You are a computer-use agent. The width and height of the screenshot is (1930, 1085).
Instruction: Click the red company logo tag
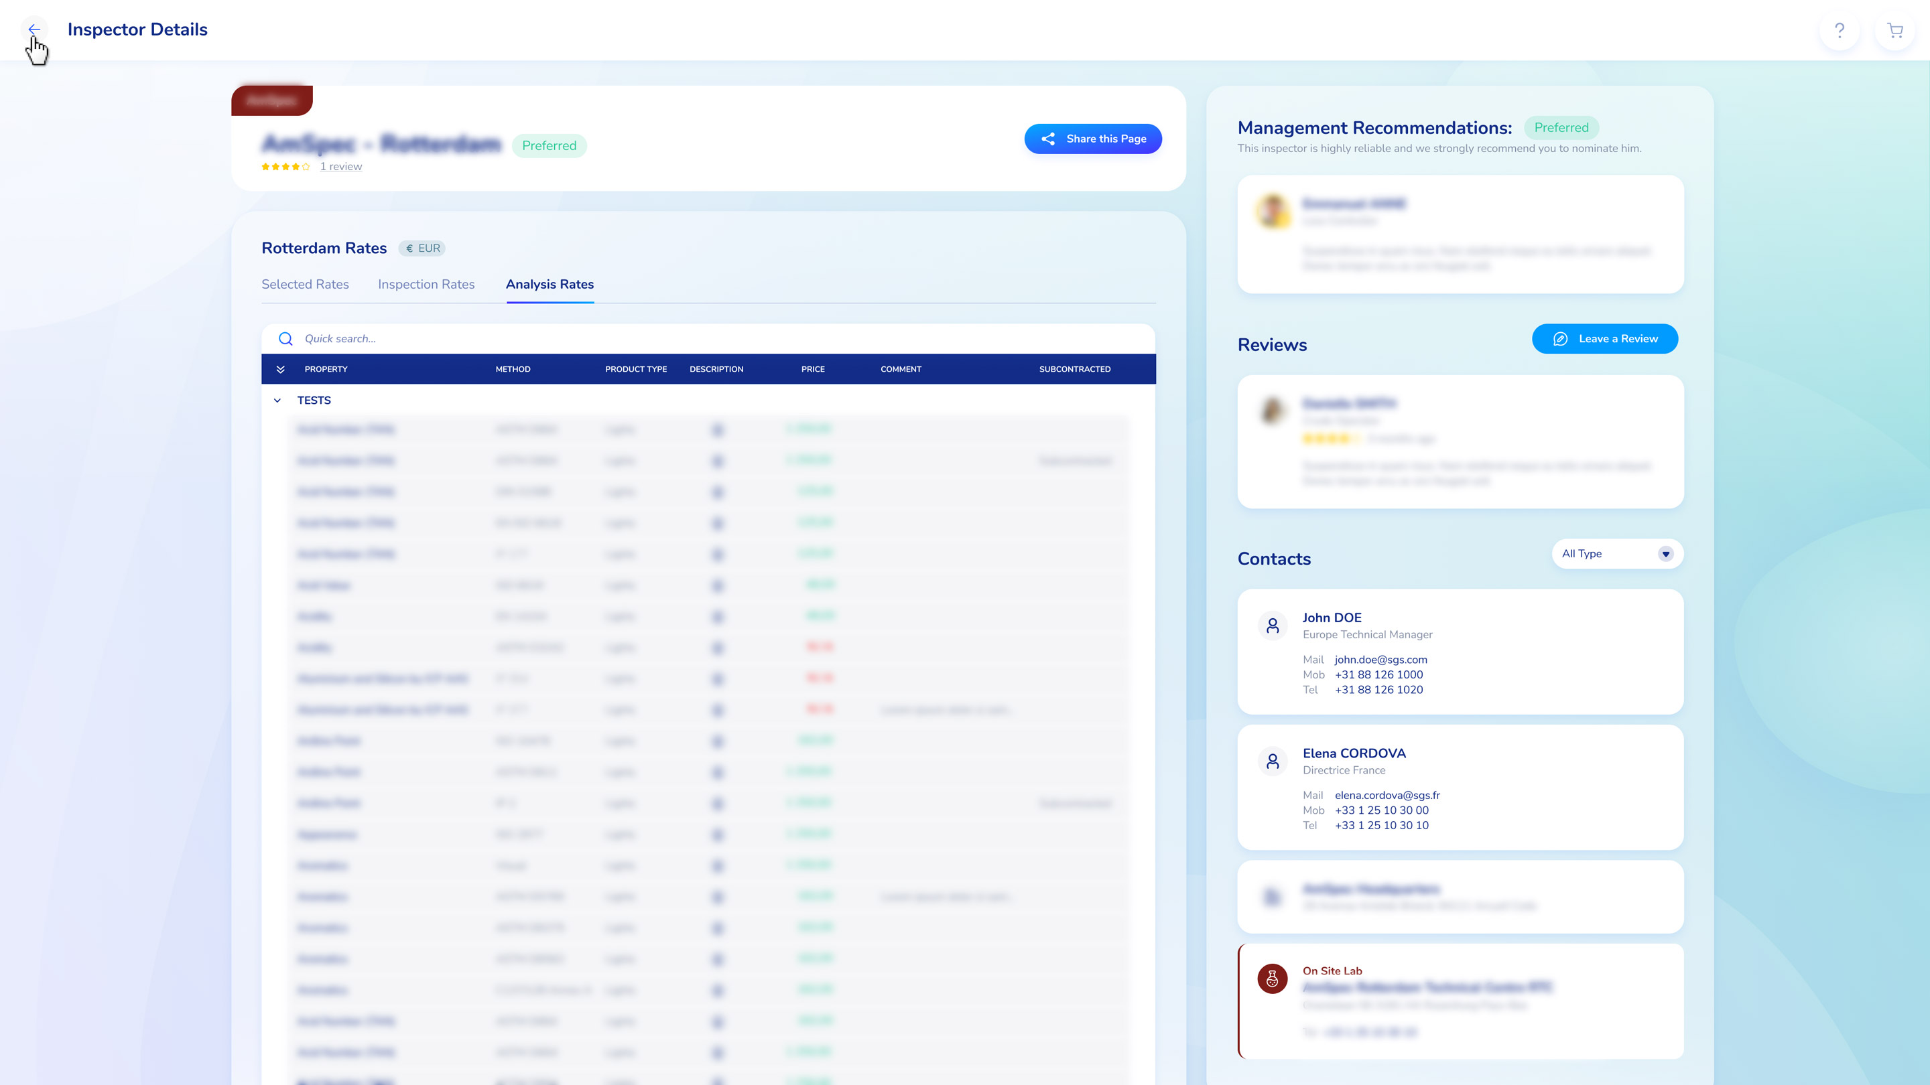click(272, 100)
